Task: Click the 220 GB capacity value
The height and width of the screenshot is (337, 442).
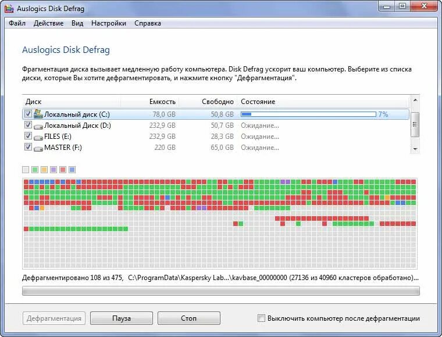Action: pos(165,147)
